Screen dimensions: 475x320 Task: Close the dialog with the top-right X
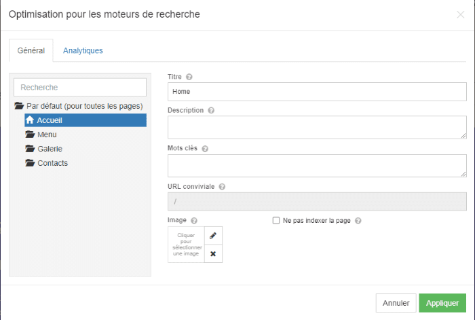pyautogui.click(x=461, y=14)
